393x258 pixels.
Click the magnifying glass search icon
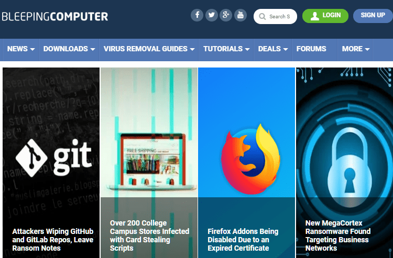[262, 17]
